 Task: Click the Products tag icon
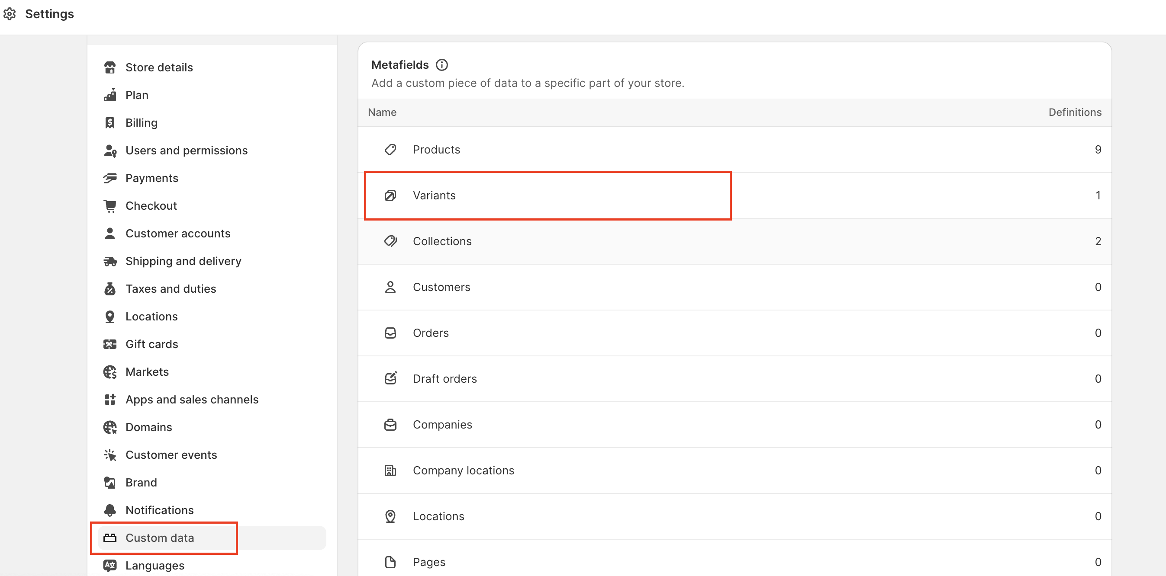tap(390, 150)
